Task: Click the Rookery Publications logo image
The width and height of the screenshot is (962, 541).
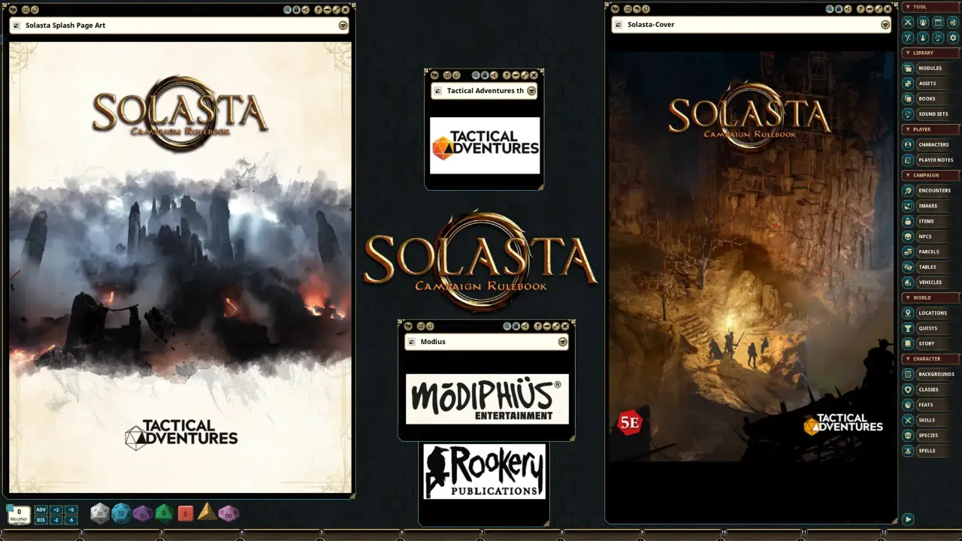Action: tap(484, 471)
